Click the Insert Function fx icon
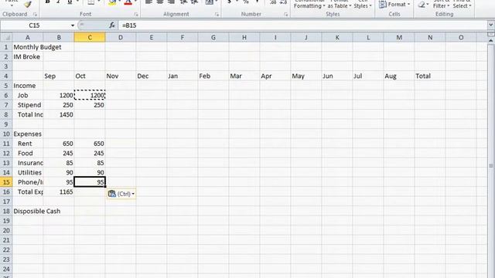Viewport: 495px width, 278px height. pyautogui.click(x=112, y=25)
